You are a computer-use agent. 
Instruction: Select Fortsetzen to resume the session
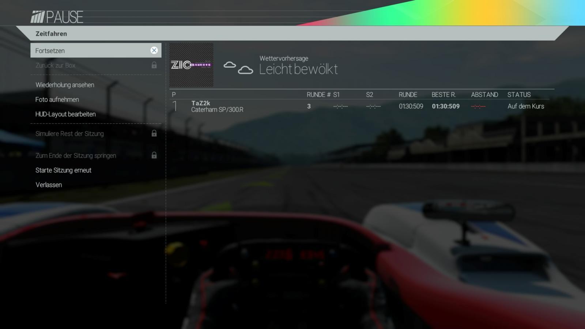(96, 50)
